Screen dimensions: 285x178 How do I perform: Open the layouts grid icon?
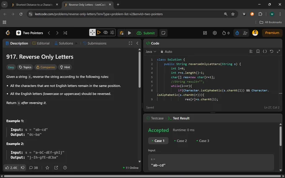(205, 33)
